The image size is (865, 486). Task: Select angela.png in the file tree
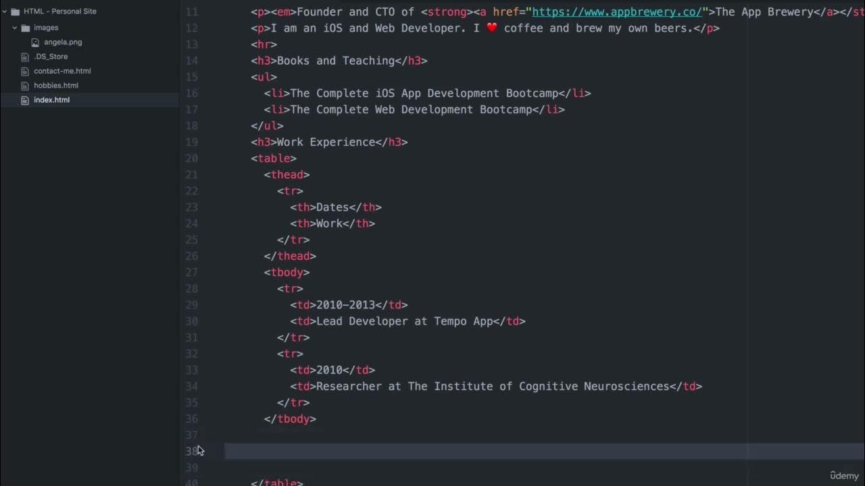(63, 42)
